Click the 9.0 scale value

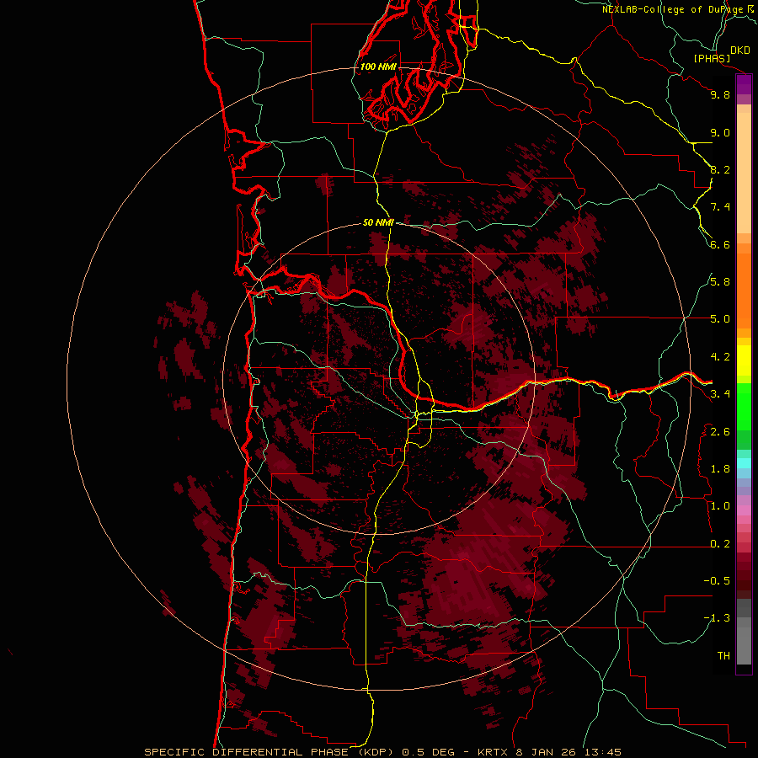point(720,133)
